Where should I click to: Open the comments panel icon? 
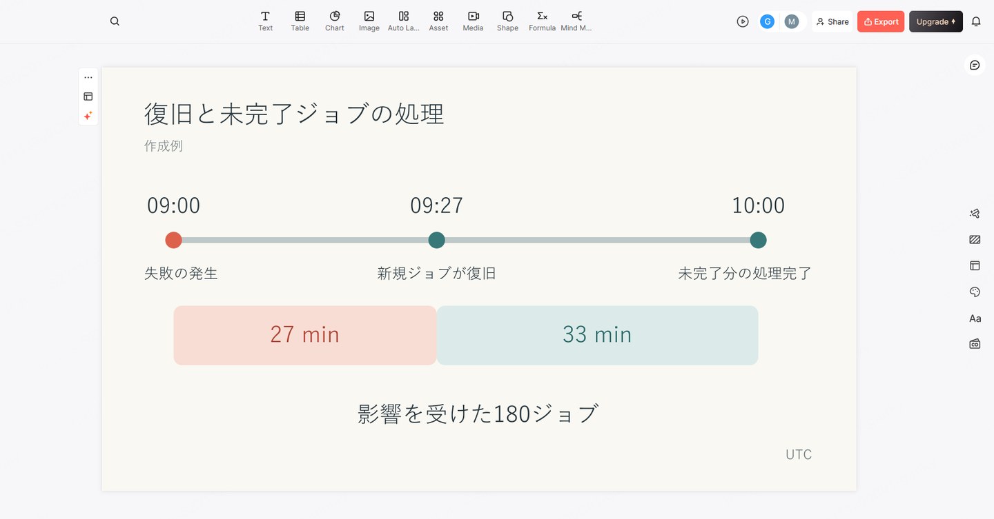(x=975, y=65)
